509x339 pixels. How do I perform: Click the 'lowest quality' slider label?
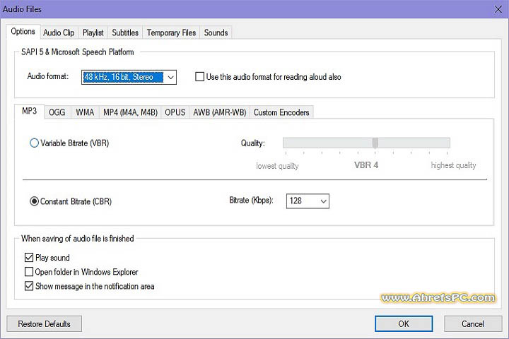pyautogui.click(x=277, y=166)
